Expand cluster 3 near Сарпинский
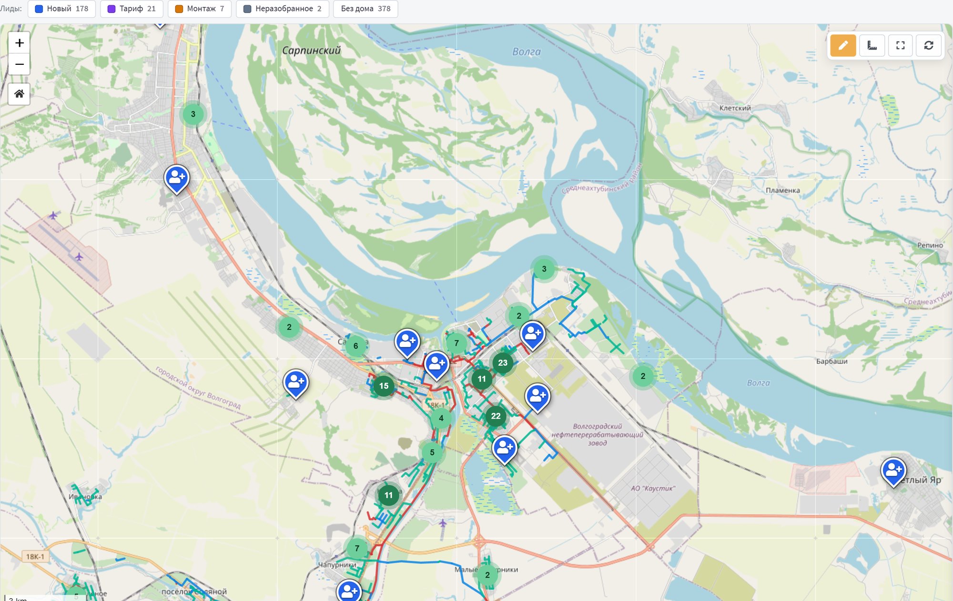 coord(193,114)
